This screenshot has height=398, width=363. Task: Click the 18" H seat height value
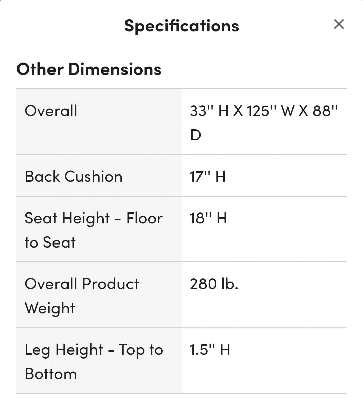208,218
